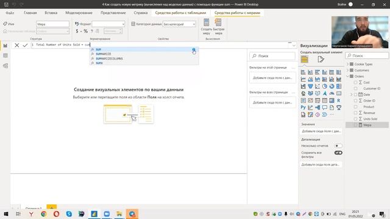Check the Units Sold field checkbox
This screenshot has width=390, height=219.
click(x=355, y=119)
